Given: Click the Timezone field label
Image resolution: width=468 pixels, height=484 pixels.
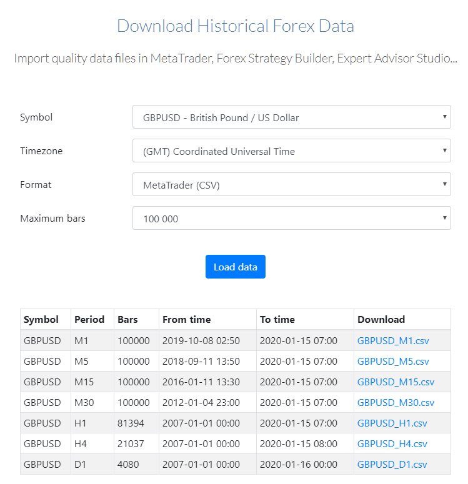Looking at the screenshot, I should [x=41, y=151].
